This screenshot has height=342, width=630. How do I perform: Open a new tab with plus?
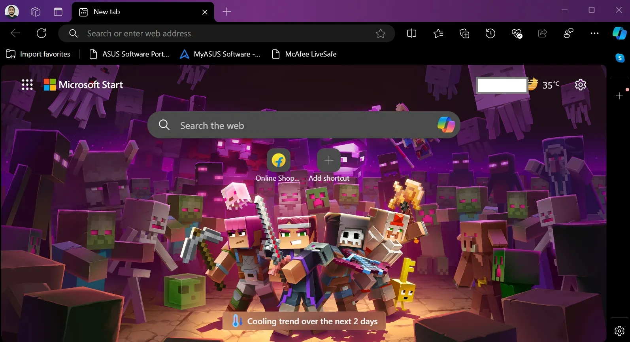coord(226,12)
